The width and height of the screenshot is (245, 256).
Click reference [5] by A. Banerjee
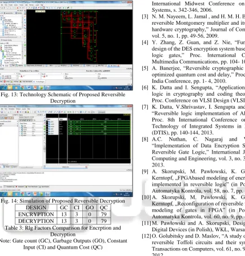pyautogui.click(x=194, y=74)
